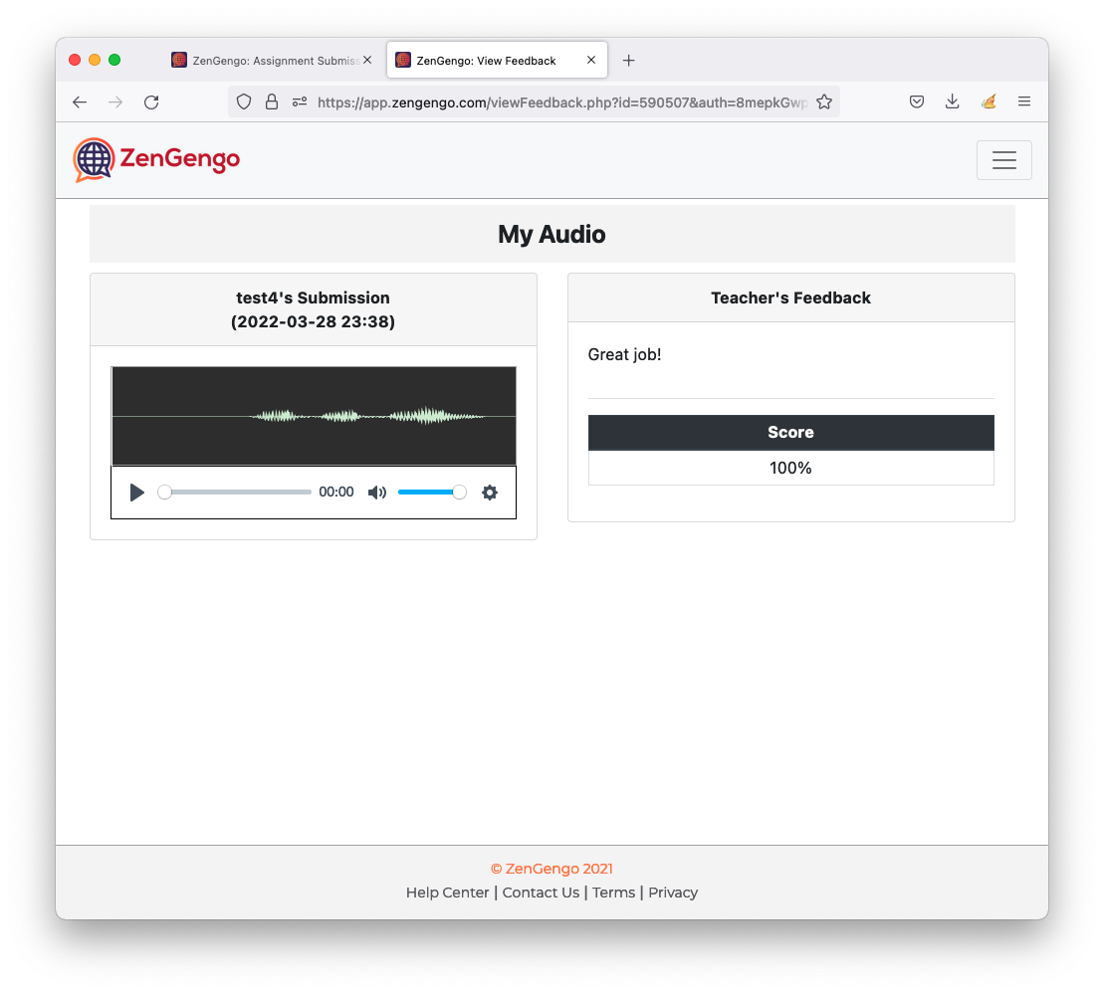Open the Firefox application menu
Screen dimensions: 1104x993
point(1024,102)
